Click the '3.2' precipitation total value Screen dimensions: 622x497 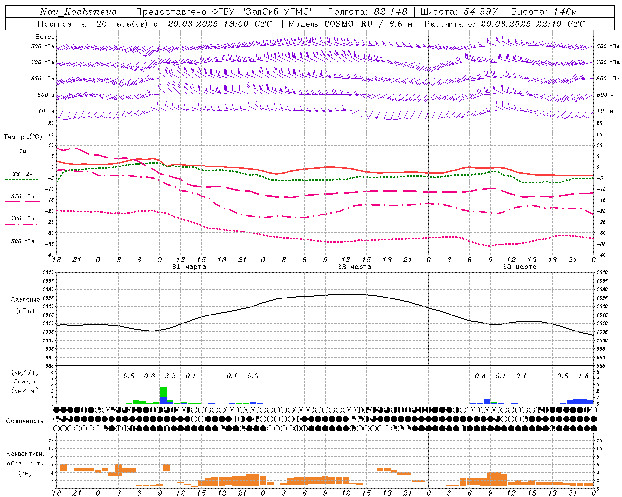[170, 376]
